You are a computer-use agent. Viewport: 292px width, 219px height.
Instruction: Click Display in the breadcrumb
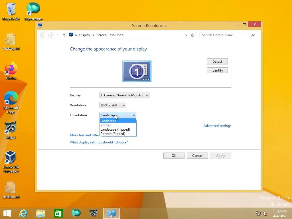tap(84, 35)
